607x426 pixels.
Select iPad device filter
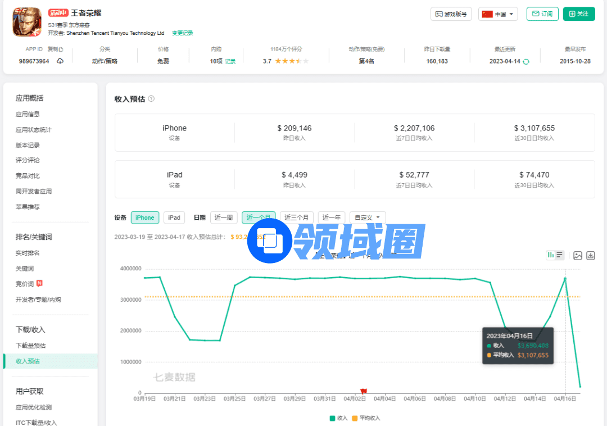point(174,217)
